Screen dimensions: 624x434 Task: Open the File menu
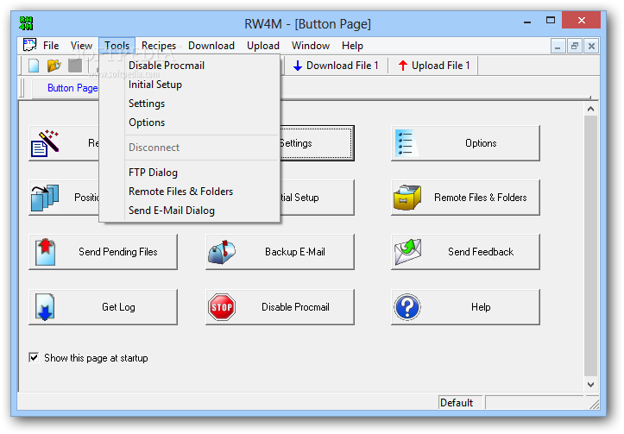pyautogui.click(x=51, y=46)
